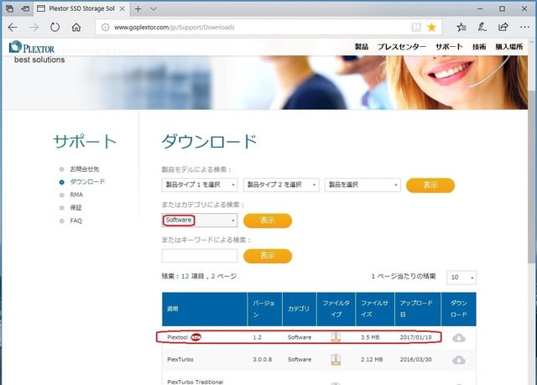
Task: Open the サポート top menu
Action: (449, 46)
